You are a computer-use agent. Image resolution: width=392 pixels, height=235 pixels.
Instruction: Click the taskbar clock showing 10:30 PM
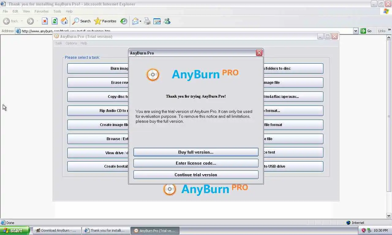[381, 230]
